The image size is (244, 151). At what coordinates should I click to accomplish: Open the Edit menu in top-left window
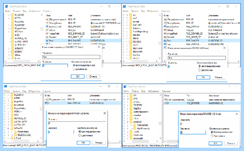point(17,11)
